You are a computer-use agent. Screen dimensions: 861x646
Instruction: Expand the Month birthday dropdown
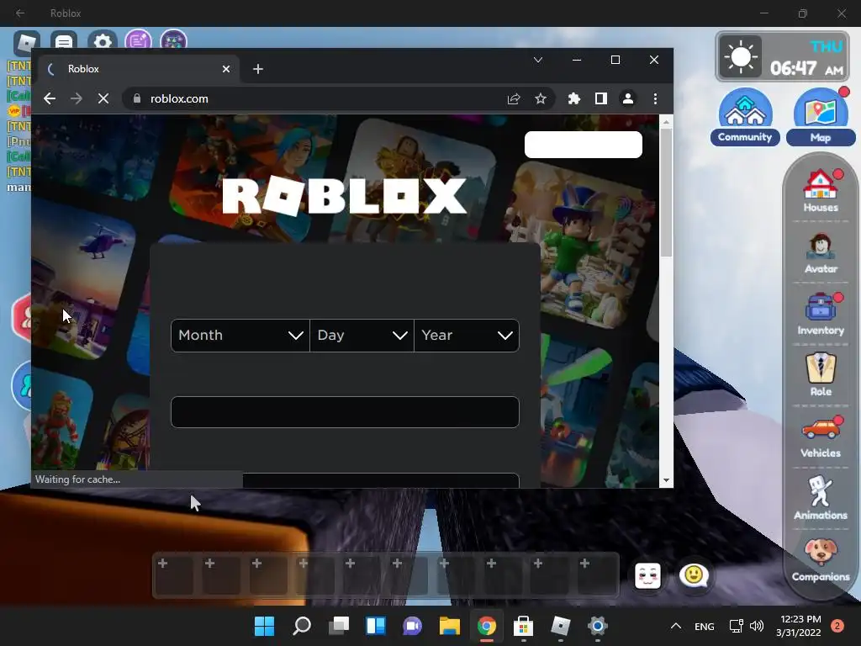click(240, 335)
